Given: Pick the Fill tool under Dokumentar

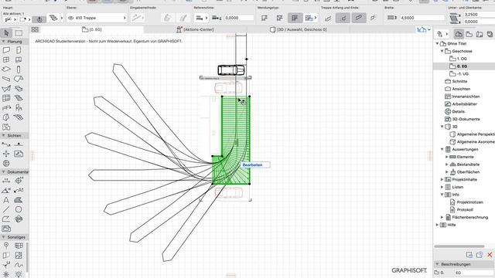Looking at the screenshot, I should pyautogui.click(x=19, y=200).
